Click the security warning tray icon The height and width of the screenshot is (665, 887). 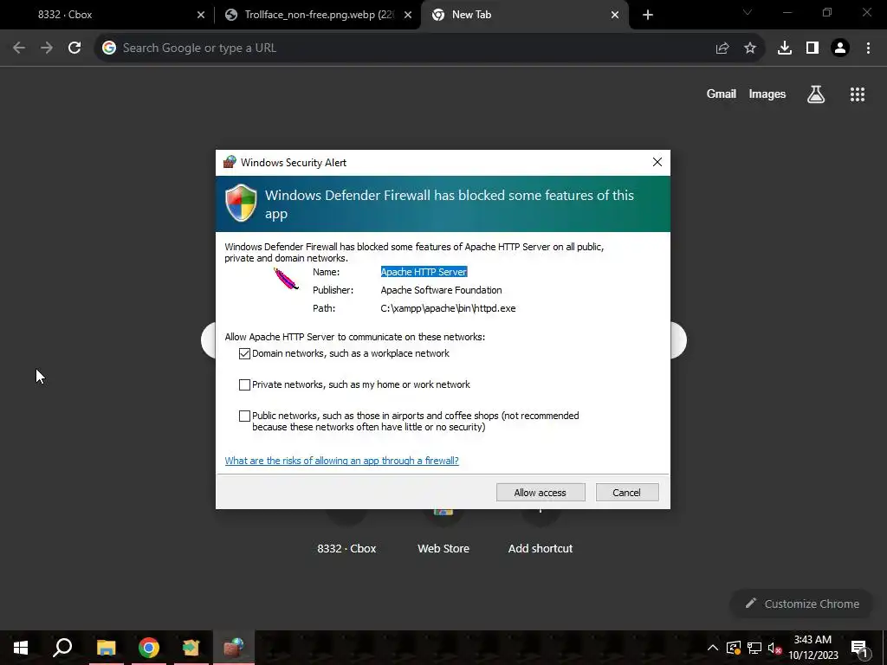[x=734, y=648]
